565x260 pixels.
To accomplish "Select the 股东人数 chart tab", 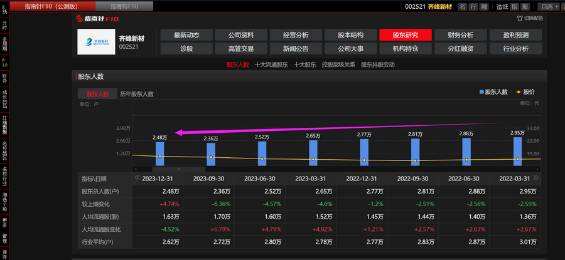I will (x=98, y=94).
